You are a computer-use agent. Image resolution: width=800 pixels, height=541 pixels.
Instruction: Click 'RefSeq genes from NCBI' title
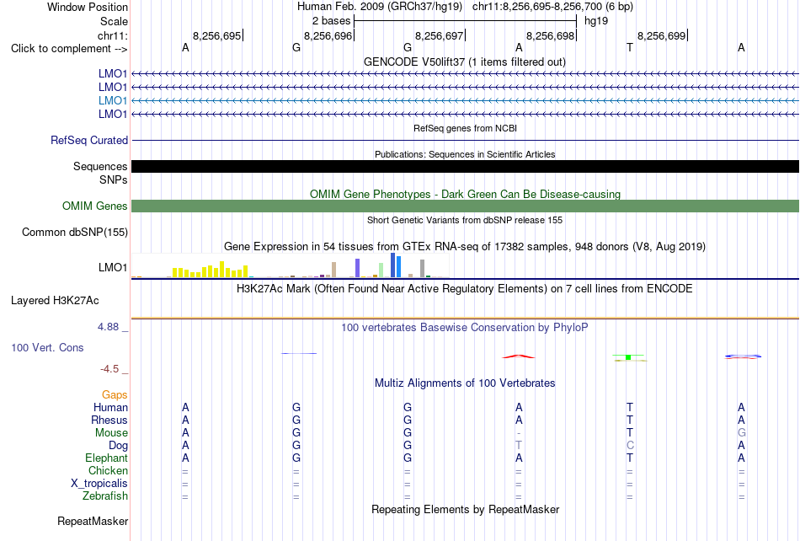(466, 128)
